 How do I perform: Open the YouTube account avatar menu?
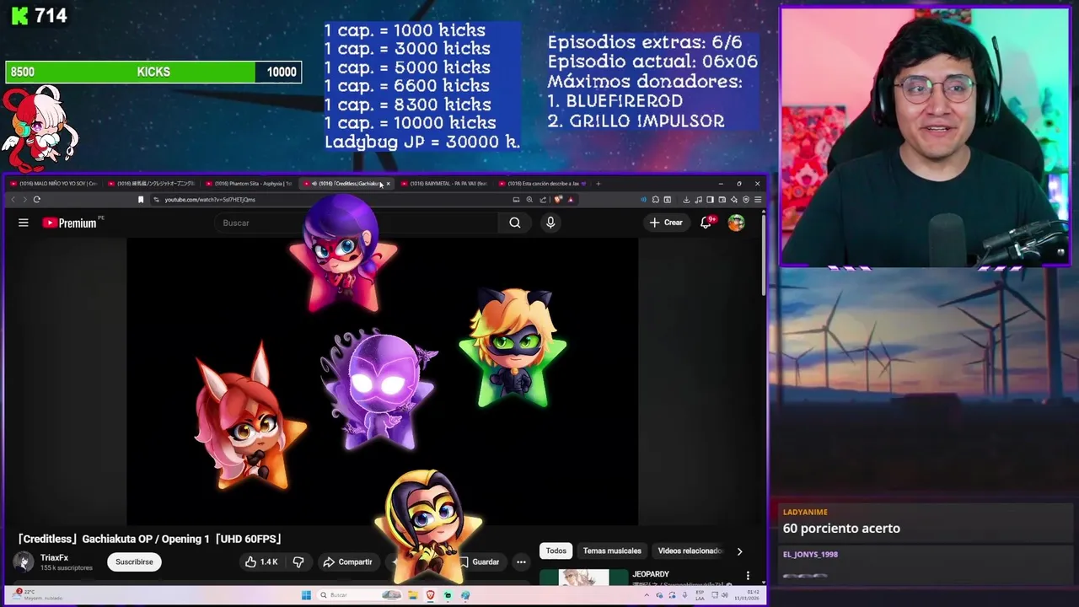[737, 223]
